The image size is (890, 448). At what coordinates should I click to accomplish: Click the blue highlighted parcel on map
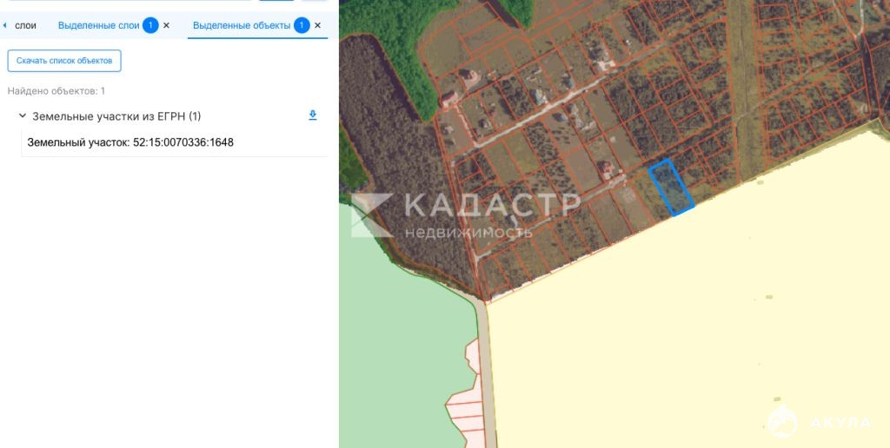click(x=671, y=187)
